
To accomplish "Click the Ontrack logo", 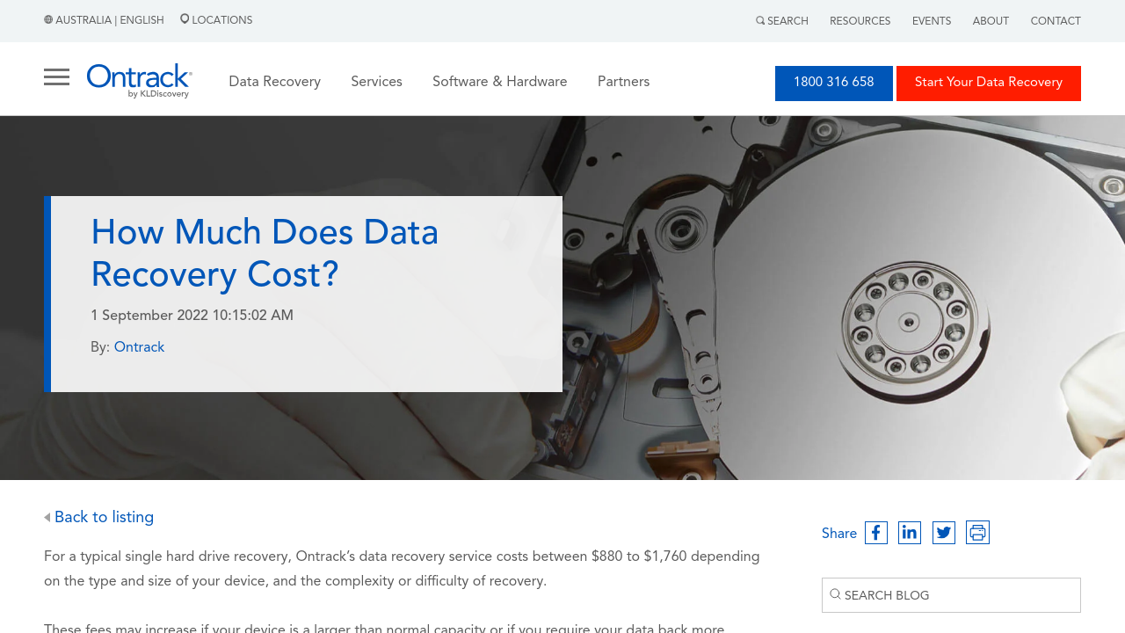I will pos(139,80).
